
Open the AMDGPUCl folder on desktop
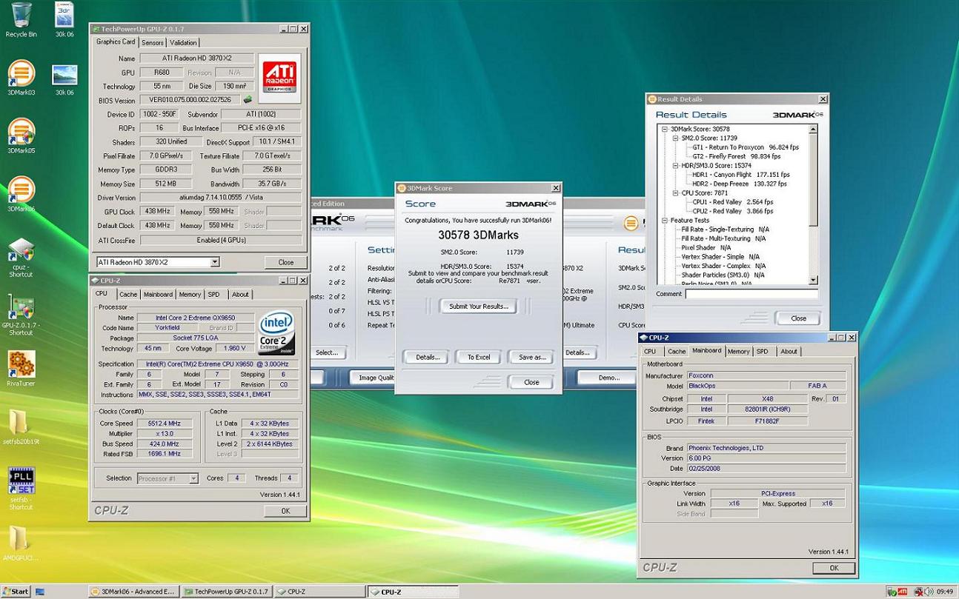21,543
